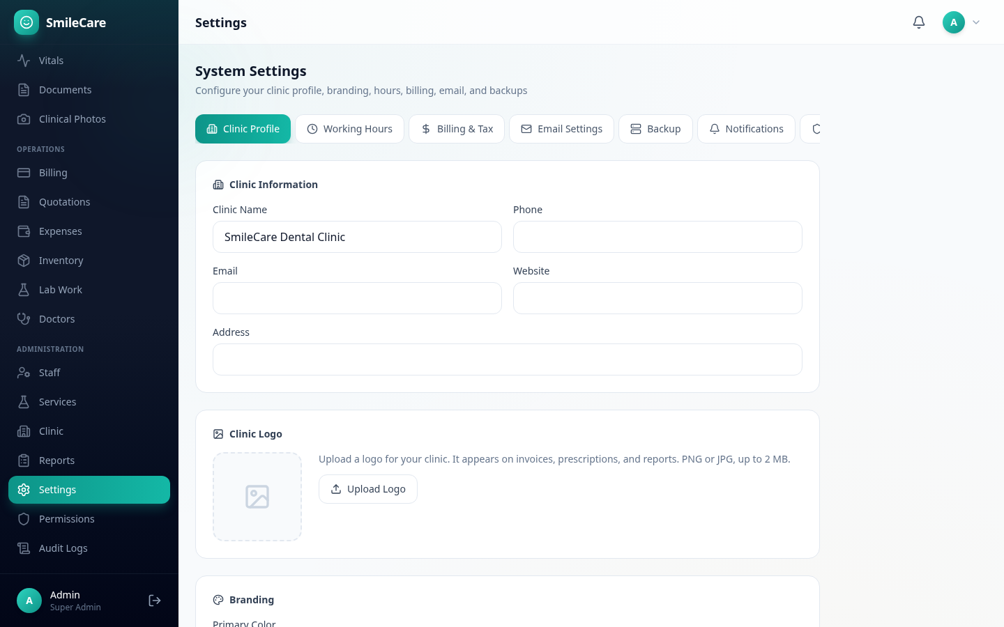This screenshot has width=1004, height=627.
Task: Click the Billing card icon in sidebar
Action: coord(24,173)
